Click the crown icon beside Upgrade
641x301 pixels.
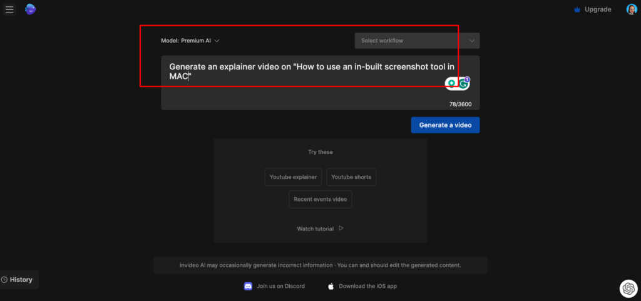[577, 9]
